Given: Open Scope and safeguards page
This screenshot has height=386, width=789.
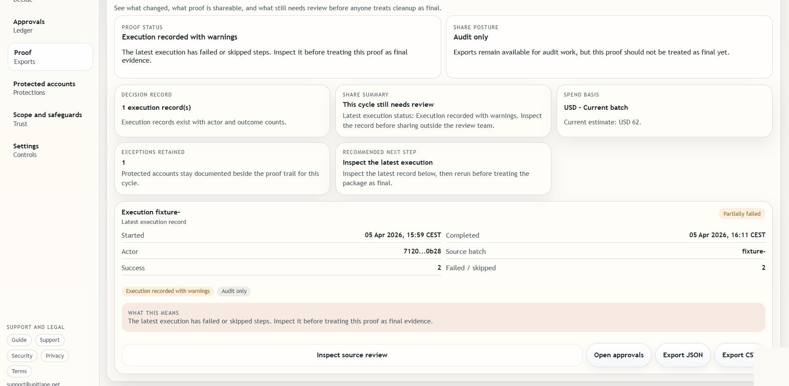Looking at the screenshot, I should click(48, 119).
